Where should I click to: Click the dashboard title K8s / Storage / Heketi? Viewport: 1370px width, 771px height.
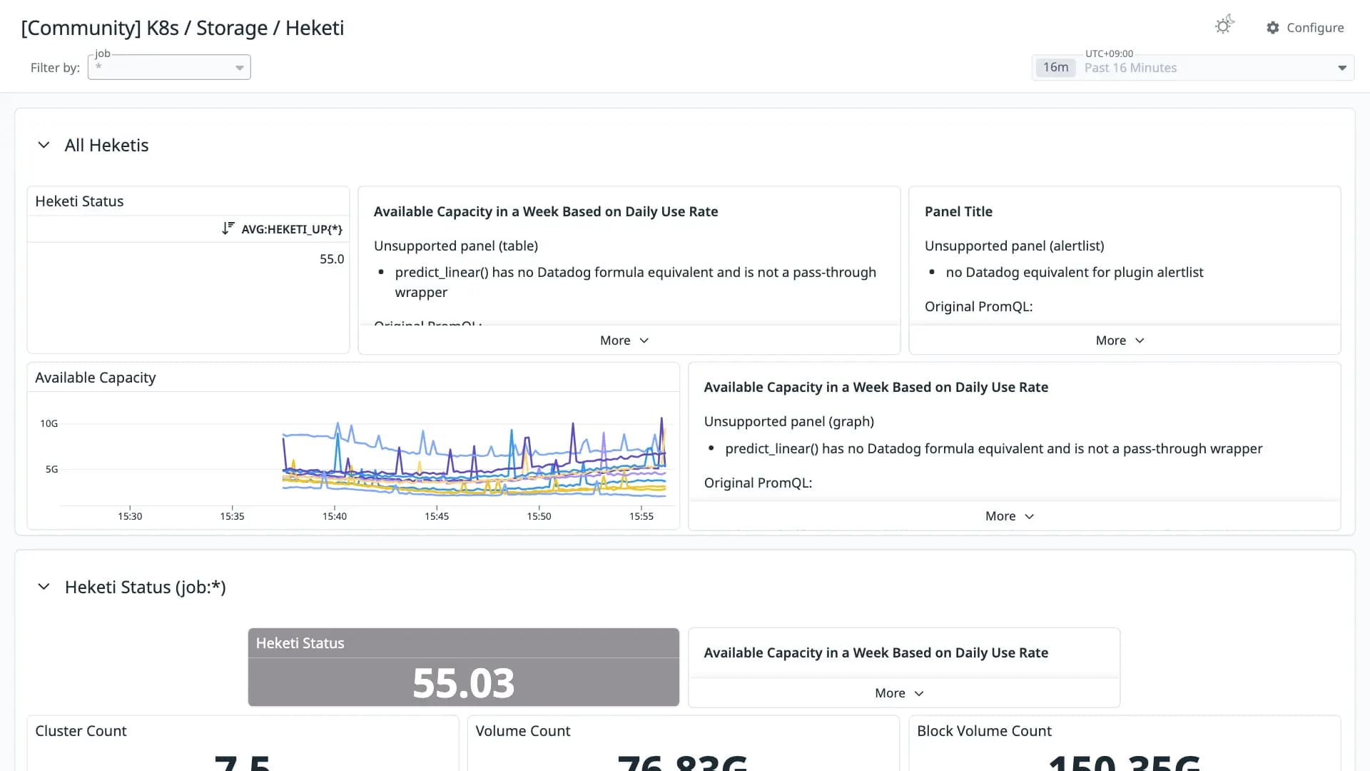(x=183, y=28)
